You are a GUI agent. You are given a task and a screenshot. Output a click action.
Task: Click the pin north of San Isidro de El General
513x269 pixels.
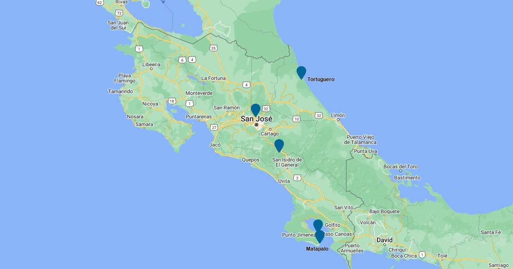tap(279, 145)
